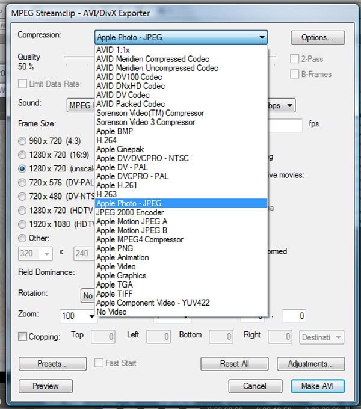Open the Rotation dropdown
This screenshot has width=361, height=409.
[88, 296]
